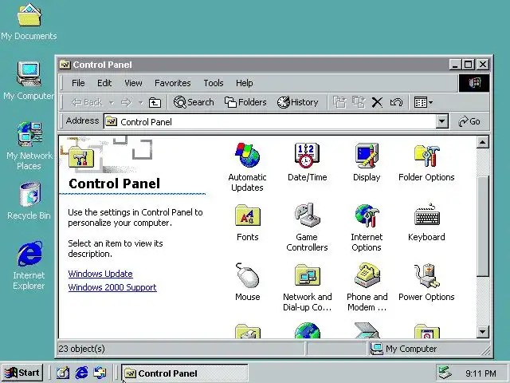
Task: Click the 23 object(s) status text
Action: click(x=81, y=349)
